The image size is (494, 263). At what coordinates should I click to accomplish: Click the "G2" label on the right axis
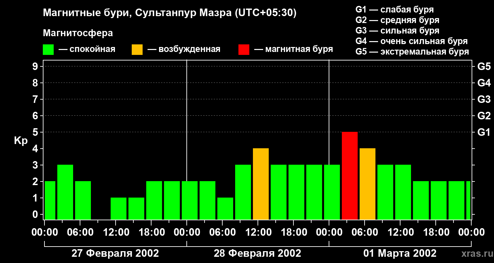click(484, 116)
